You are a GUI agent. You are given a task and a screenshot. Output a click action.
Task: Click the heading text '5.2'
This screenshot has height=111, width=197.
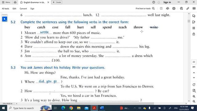[x=13, y=22]
